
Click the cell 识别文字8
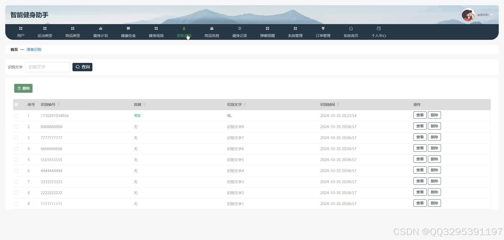[235, 127]
